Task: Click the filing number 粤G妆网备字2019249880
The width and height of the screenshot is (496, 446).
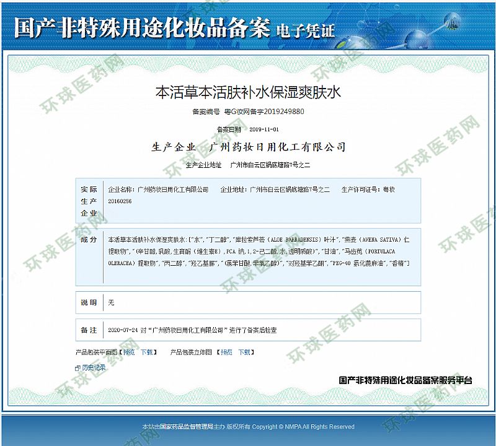Action: pyautogui.click(x=264, y=111)
